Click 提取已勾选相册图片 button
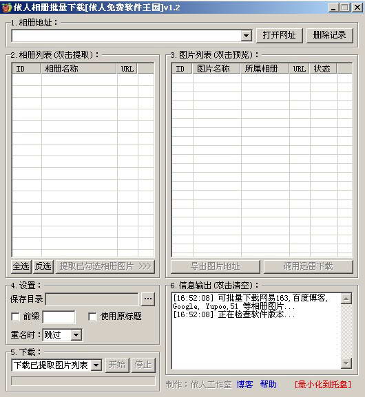This screenshot has height=397, width=365. click(105, 266)
